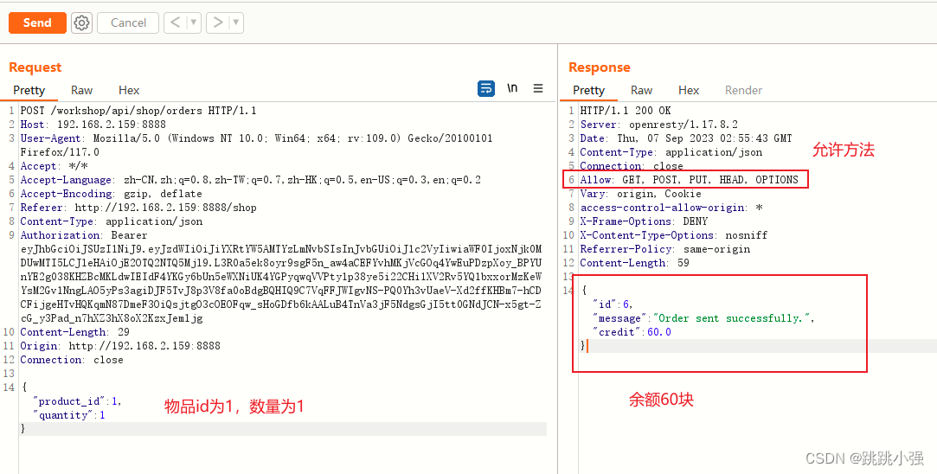Open the Request hamburger menu icon
Image resolution: width=937 pixels, height=474 pixels.
538,88
